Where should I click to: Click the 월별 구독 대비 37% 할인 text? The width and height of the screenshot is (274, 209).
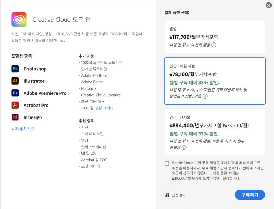tap(194, 134)
